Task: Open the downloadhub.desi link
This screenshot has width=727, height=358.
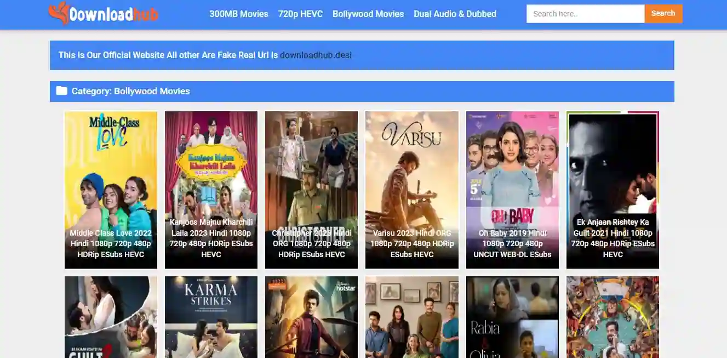Action: click(316, 55)
